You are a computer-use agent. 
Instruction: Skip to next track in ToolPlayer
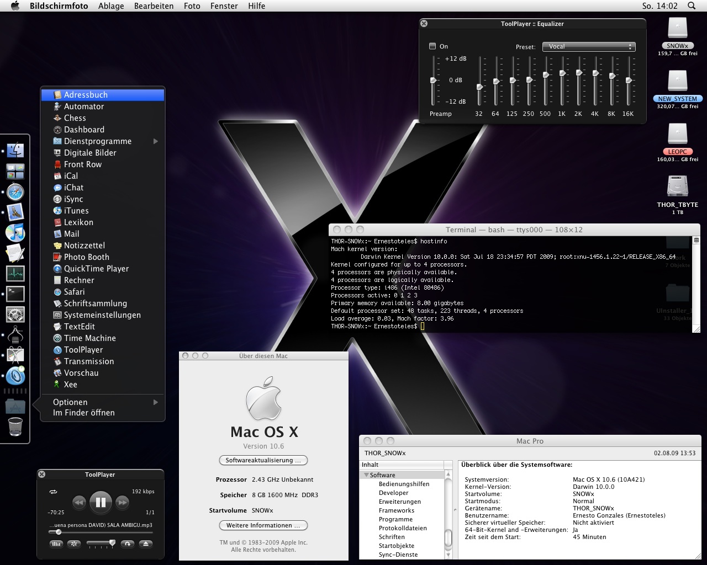pos(122,502)
